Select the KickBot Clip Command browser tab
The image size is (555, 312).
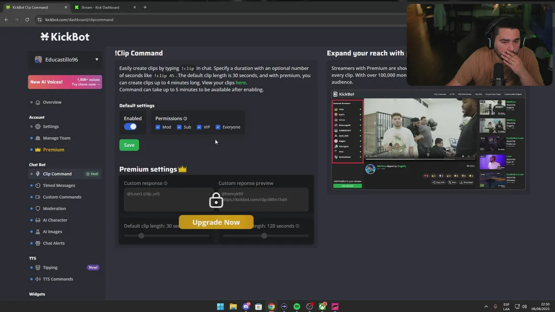(x=36, y=7)
